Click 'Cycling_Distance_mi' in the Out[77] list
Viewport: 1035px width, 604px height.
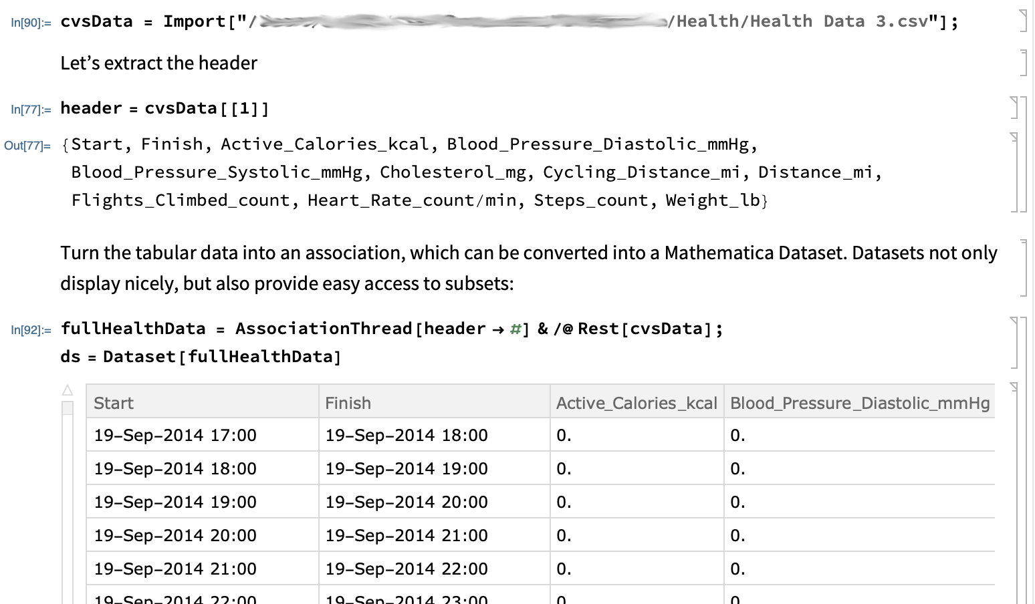coord(642,172)
